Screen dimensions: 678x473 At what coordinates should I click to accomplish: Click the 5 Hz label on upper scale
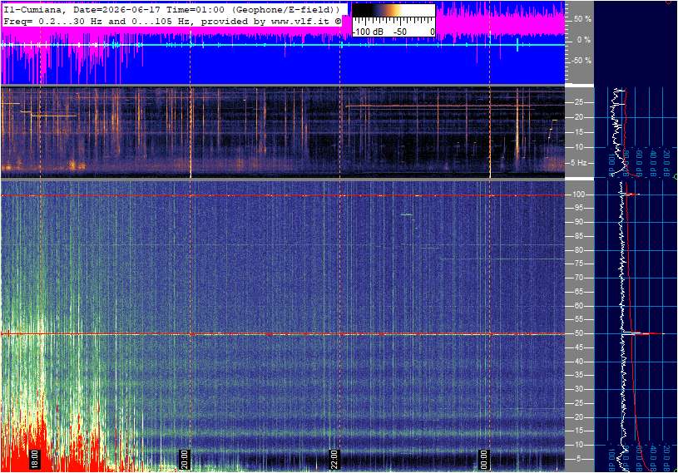point(578,163)
